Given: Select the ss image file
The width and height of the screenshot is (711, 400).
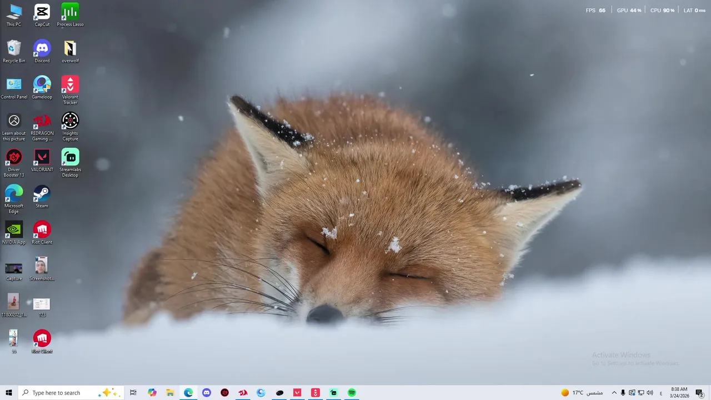Looking at the screenshot, I should coord(14,342).
